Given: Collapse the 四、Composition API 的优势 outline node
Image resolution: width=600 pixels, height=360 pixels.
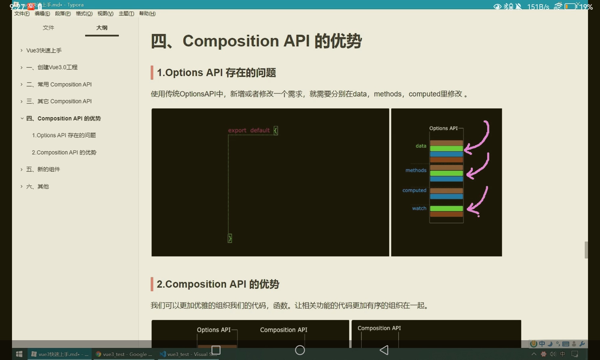Looking at the screenshot, I should (22, 118).
